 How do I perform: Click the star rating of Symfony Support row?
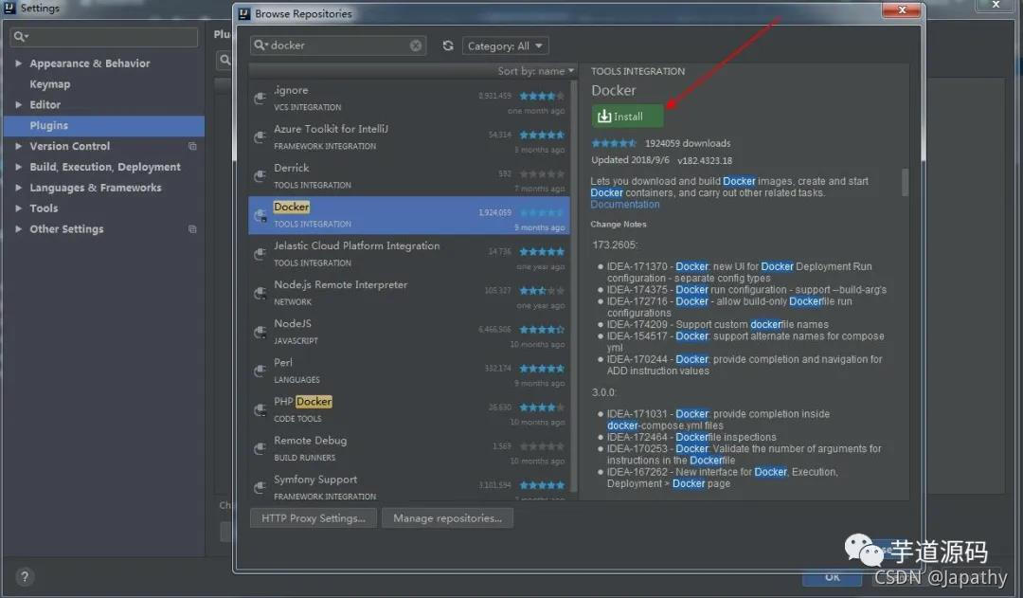pos(542,485)
